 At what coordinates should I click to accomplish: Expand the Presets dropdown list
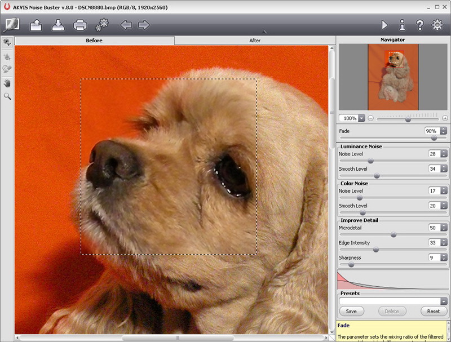pos(444,301)
